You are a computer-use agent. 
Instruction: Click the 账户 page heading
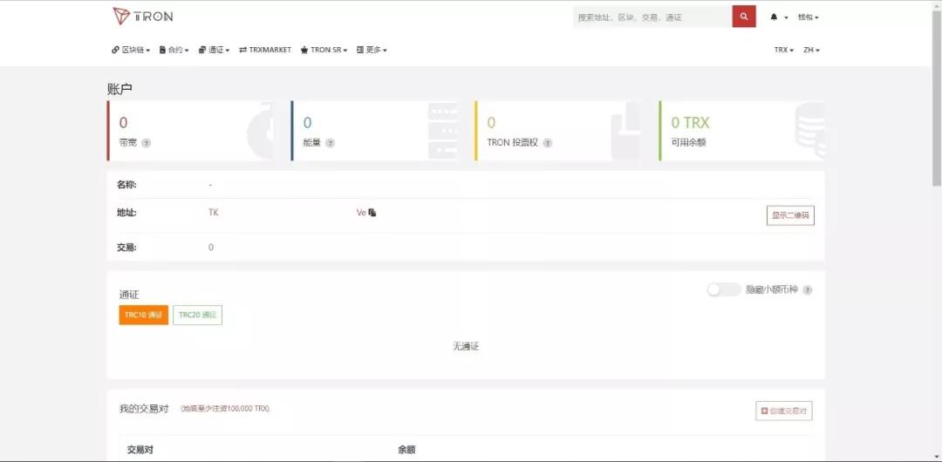(119, 89)
